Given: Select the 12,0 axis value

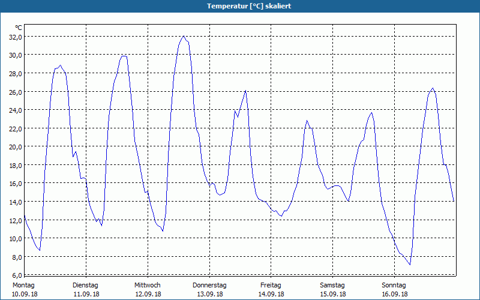Looking at the screenshot, I should pyautogui.click(x=16, y=220).
